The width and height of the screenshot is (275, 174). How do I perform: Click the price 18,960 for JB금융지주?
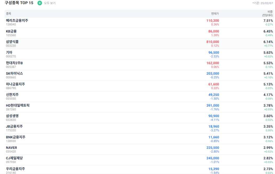(x=214, y=126)
